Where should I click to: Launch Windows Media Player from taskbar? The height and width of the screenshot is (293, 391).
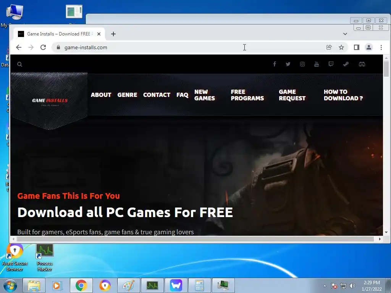tap(57, 285)
